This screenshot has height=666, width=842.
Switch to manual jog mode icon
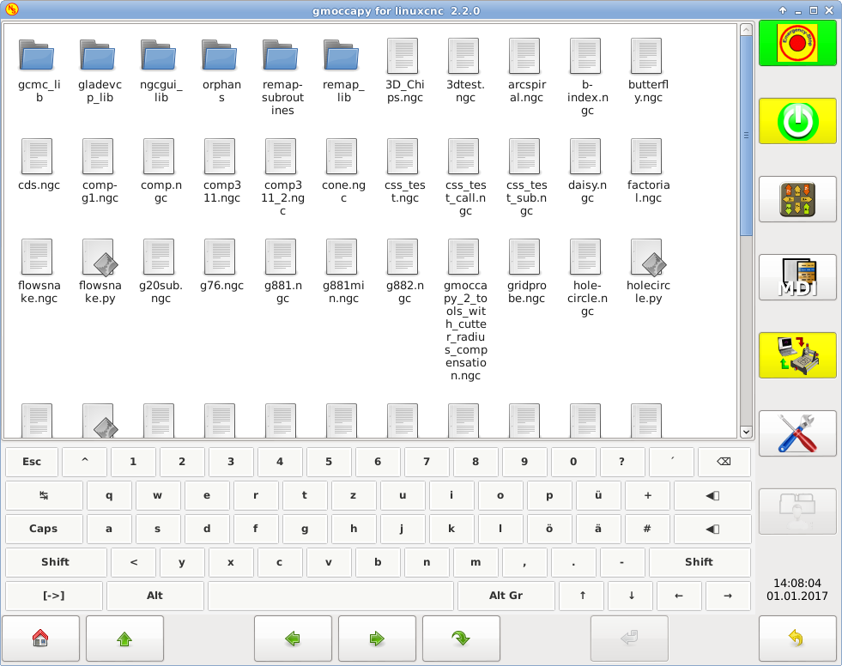click(x=797, y=199)
